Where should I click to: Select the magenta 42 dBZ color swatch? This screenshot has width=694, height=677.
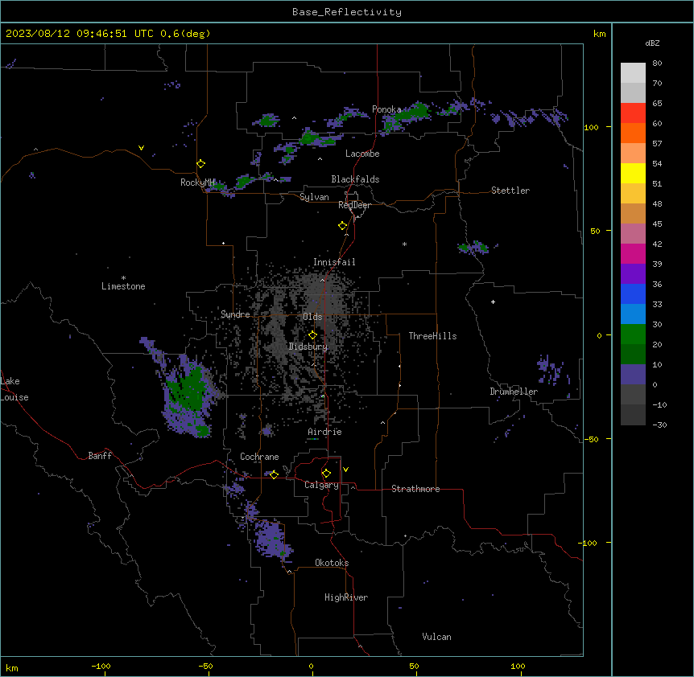633,253
